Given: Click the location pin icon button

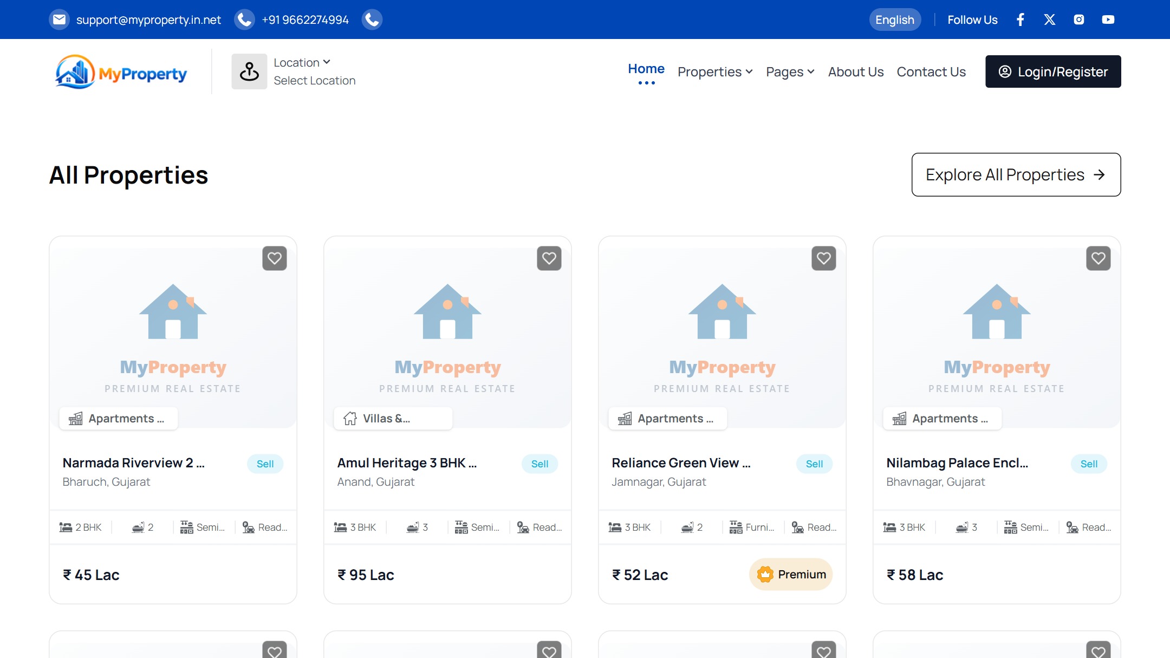Looking at the screenshot, I should pyautogui.click(x=249, y=71).
